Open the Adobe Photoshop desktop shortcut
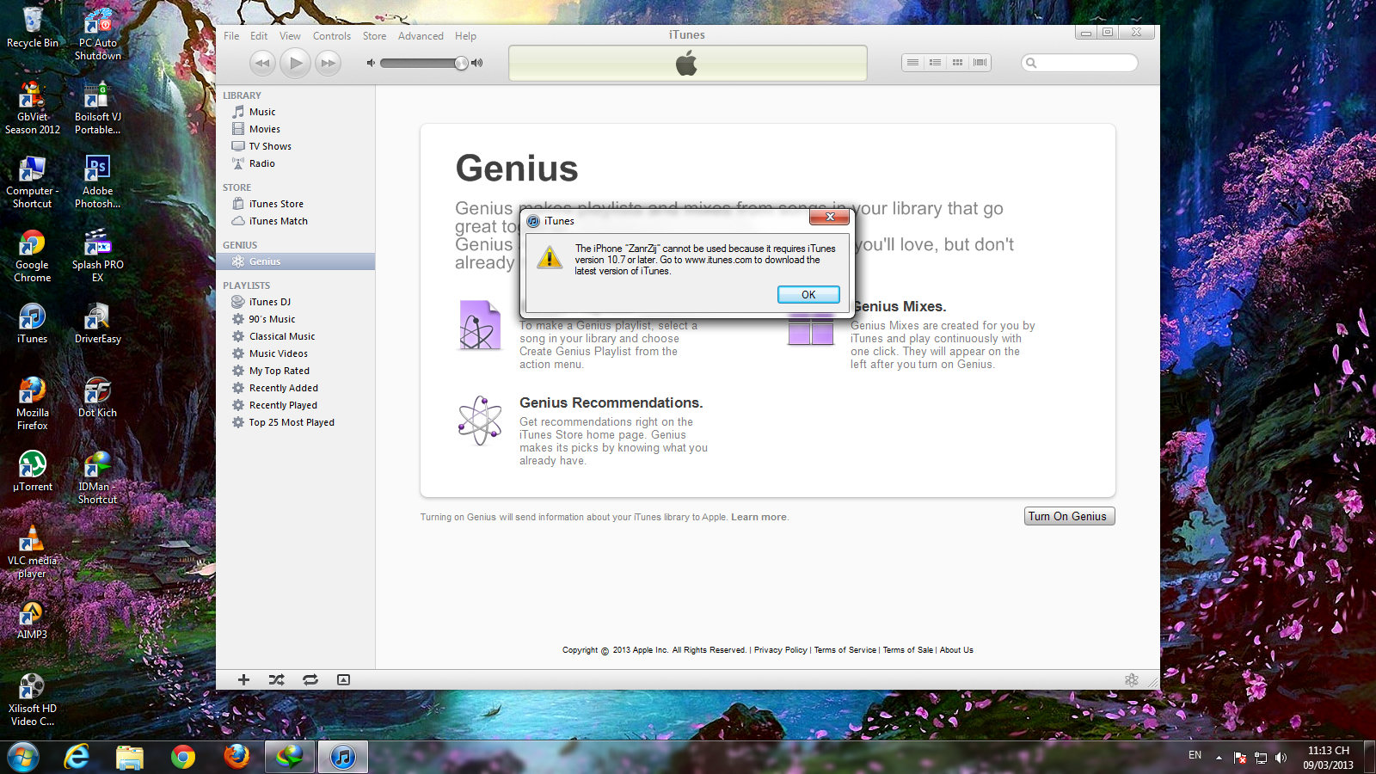The width and height of the screenshot is (1376, 774). click(97, 181)
